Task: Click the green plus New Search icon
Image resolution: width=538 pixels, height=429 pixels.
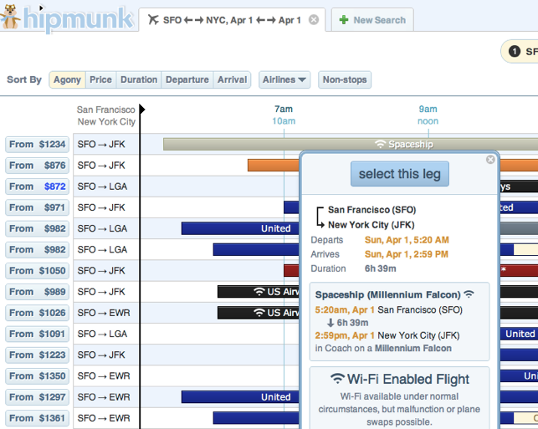Action: [x=343, y=20]
